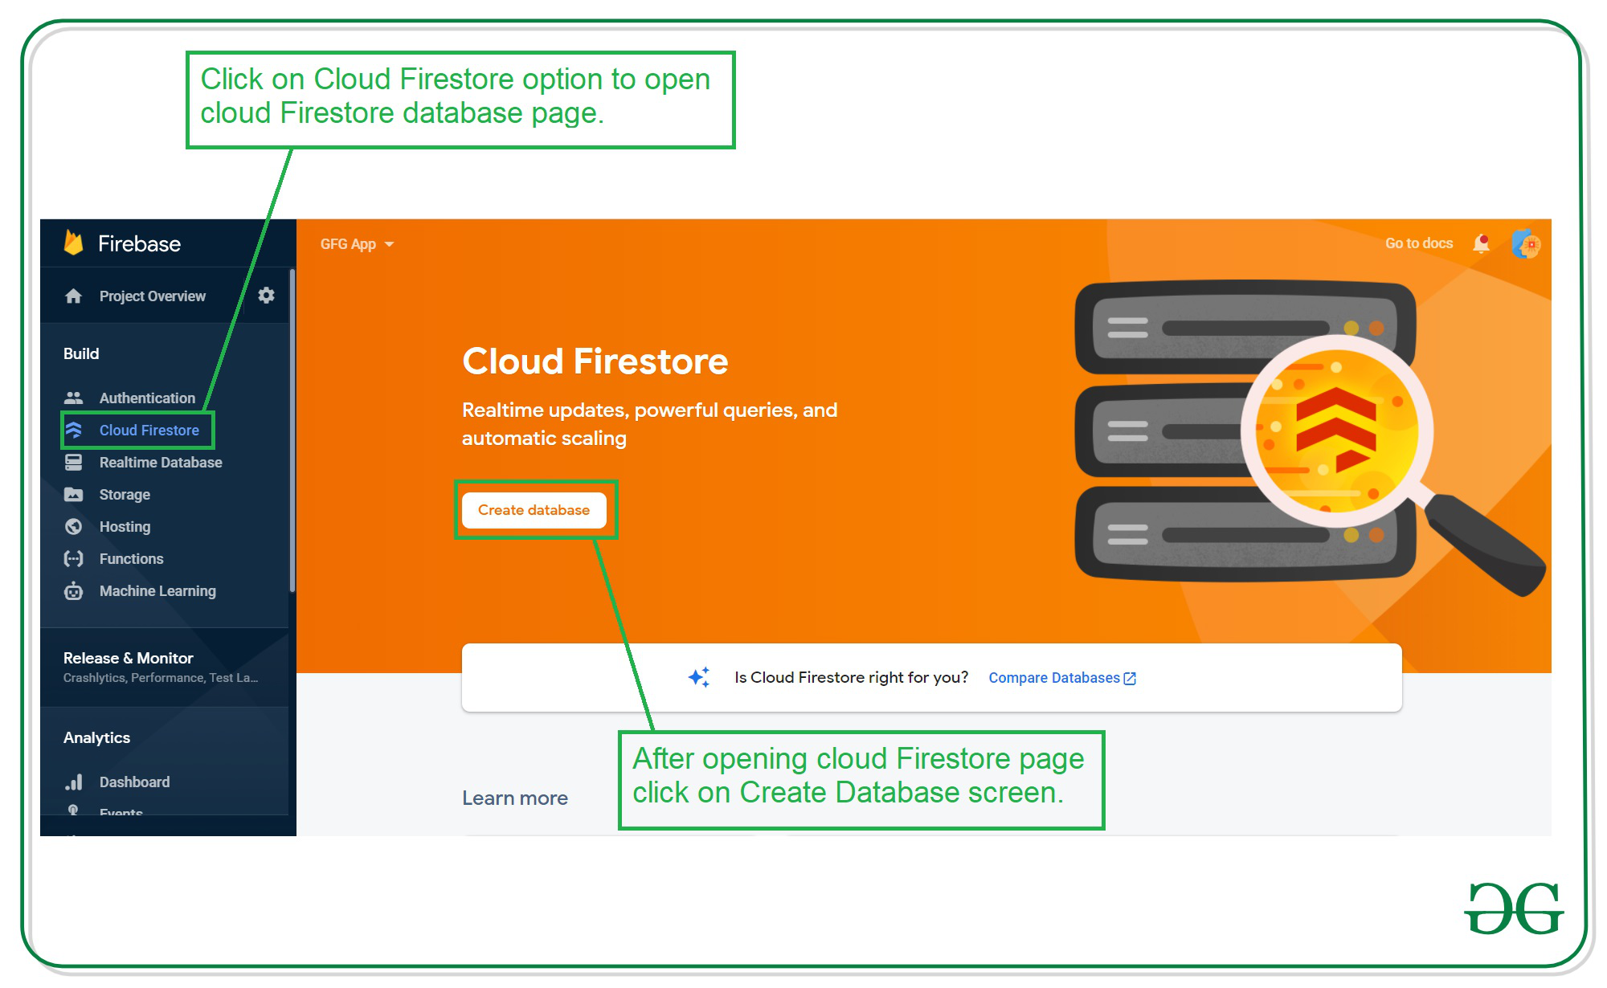Click the Firestore server illustration

pos(1310,438)
